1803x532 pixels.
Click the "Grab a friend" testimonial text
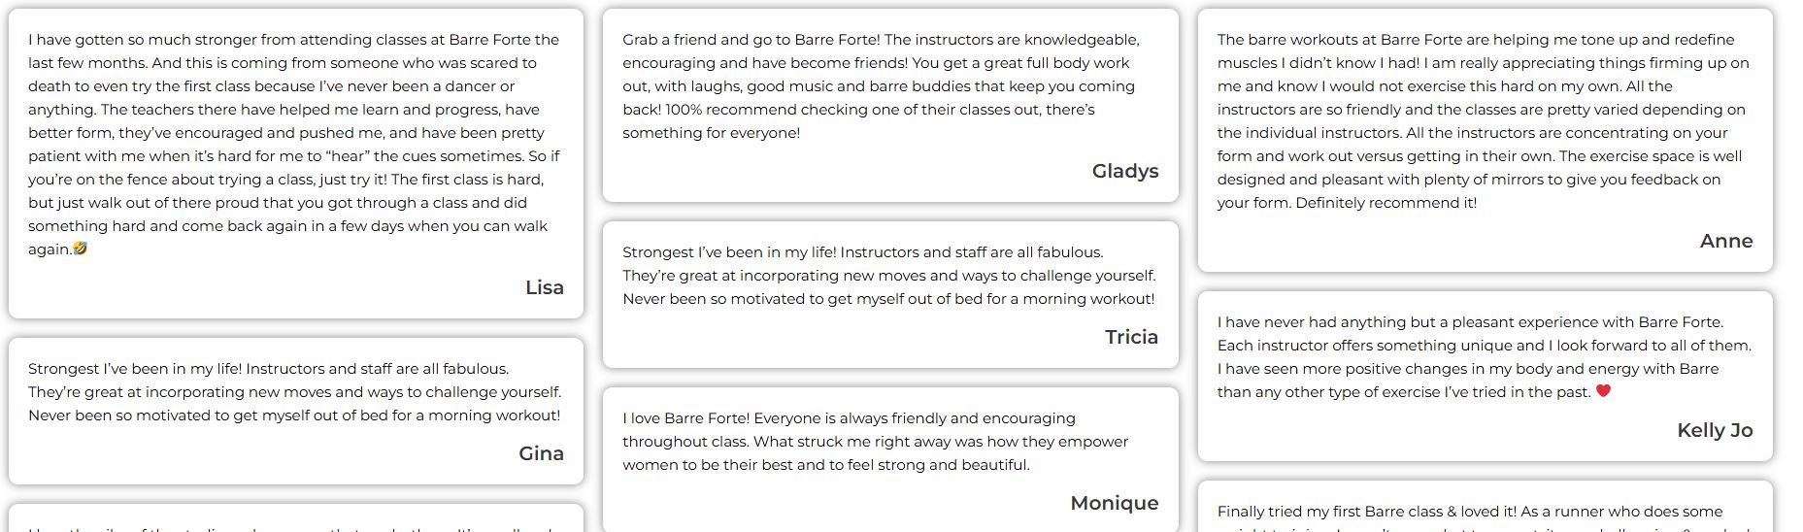tap(881, 85)
